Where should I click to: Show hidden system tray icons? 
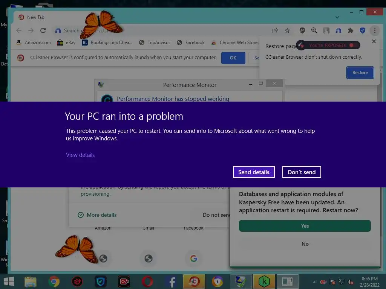[314, 282]
